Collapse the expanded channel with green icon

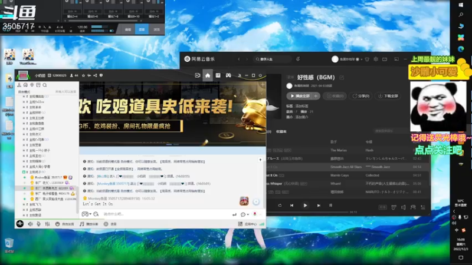[24, 172]
